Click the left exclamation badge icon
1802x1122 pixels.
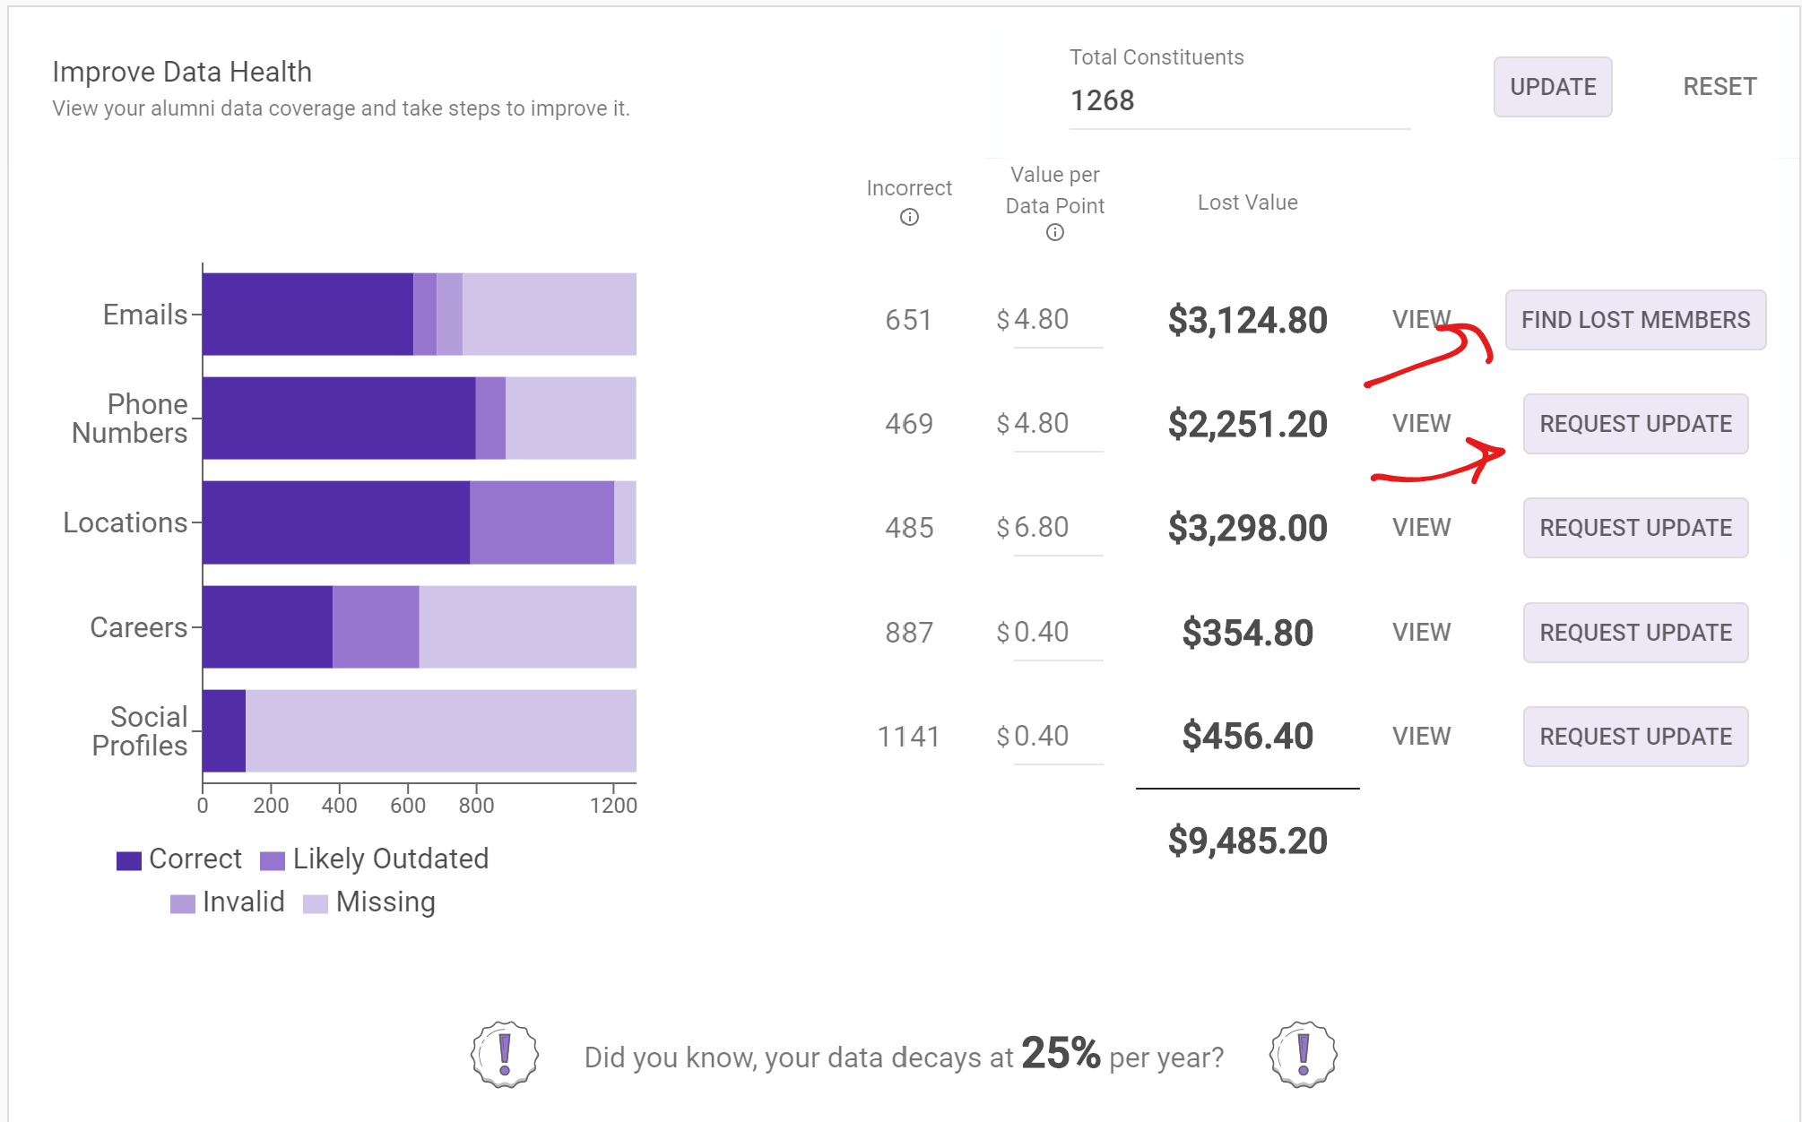point(505,1055)
